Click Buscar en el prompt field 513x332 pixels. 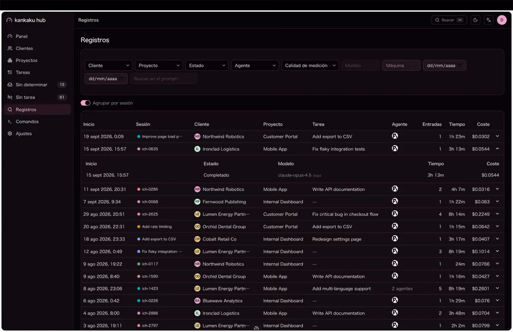(x=164, y=79)
